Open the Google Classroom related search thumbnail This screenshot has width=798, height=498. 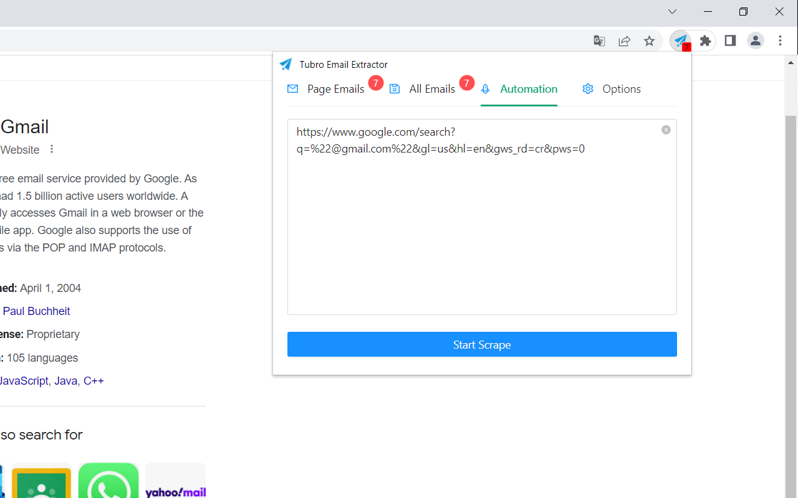click(x=41, y=480)
